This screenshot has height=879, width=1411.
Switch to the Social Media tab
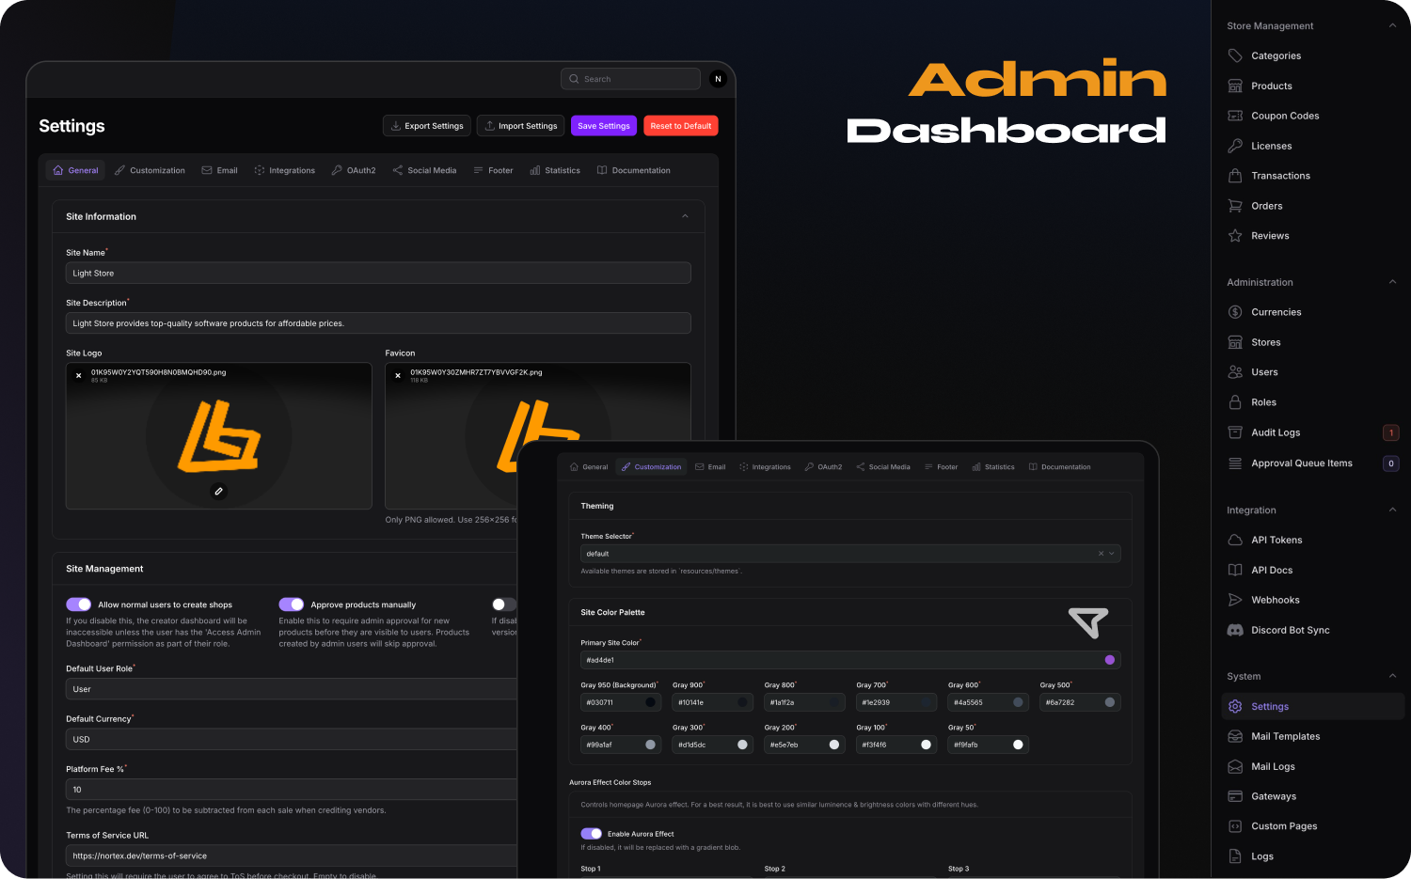click(x=424, y=170)
